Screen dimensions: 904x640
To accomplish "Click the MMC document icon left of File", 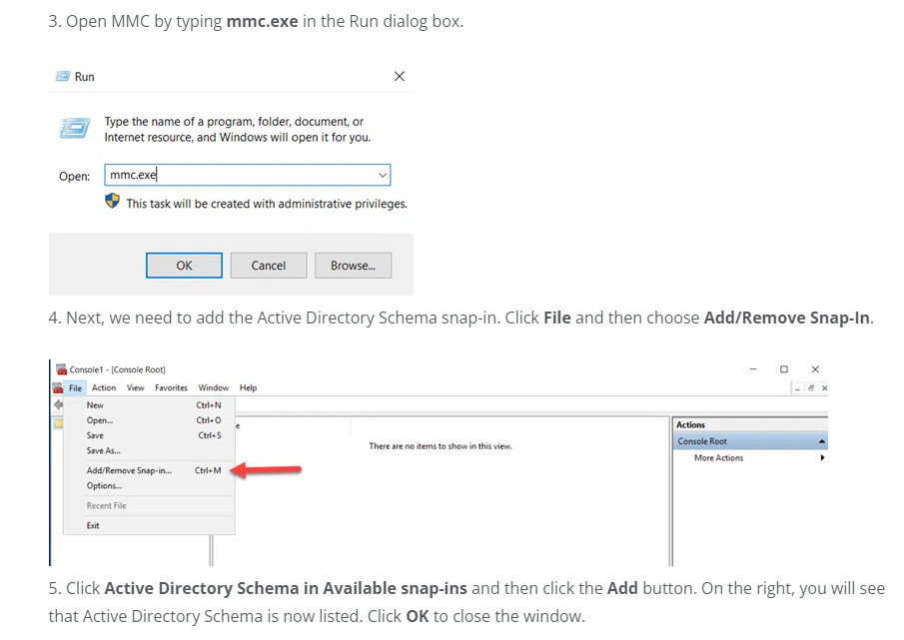I will [58, 387].
